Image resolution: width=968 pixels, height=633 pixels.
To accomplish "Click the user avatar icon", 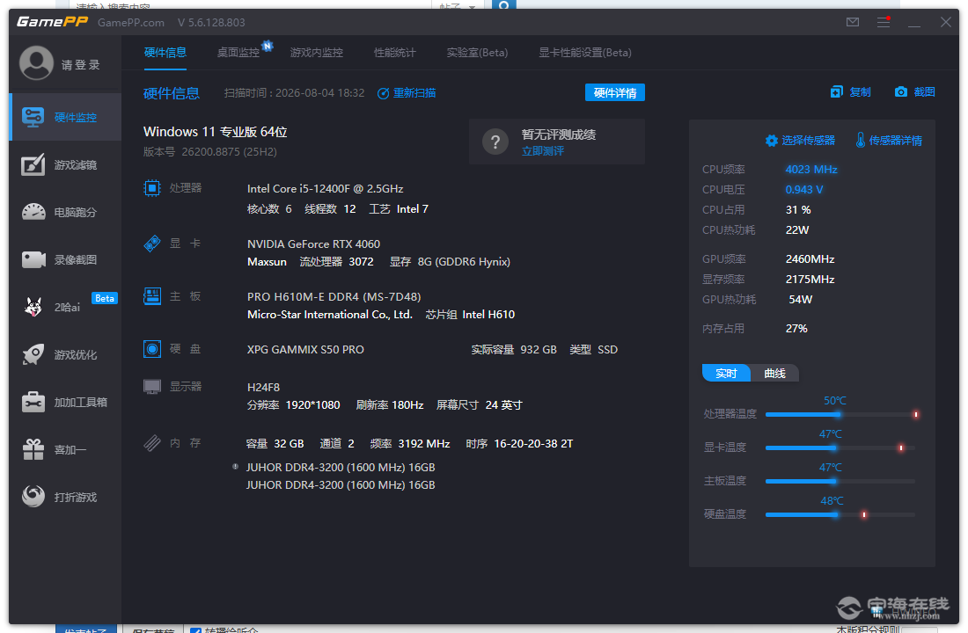I will 36,63.
